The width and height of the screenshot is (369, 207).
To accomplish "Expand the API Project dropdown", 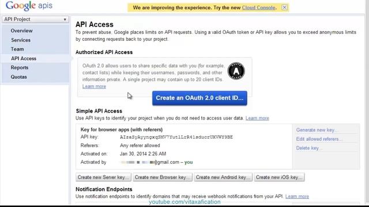I will click(35, 19).
